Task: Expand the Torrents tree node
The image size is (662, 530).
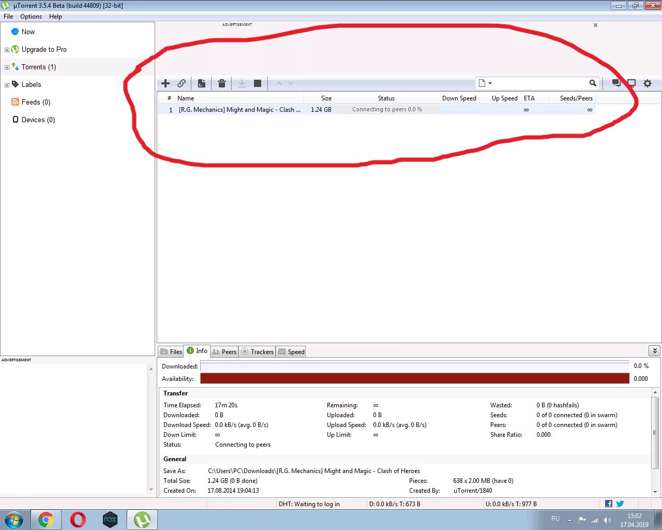Action: 7,67
